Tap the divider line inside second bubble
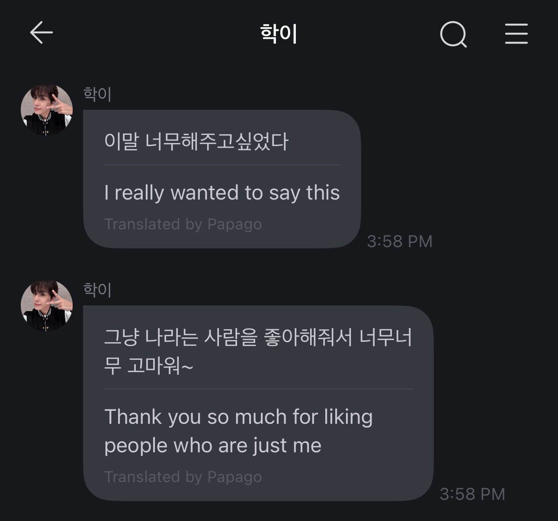Screen dimensions: 558x521 [x=258, y=389]
